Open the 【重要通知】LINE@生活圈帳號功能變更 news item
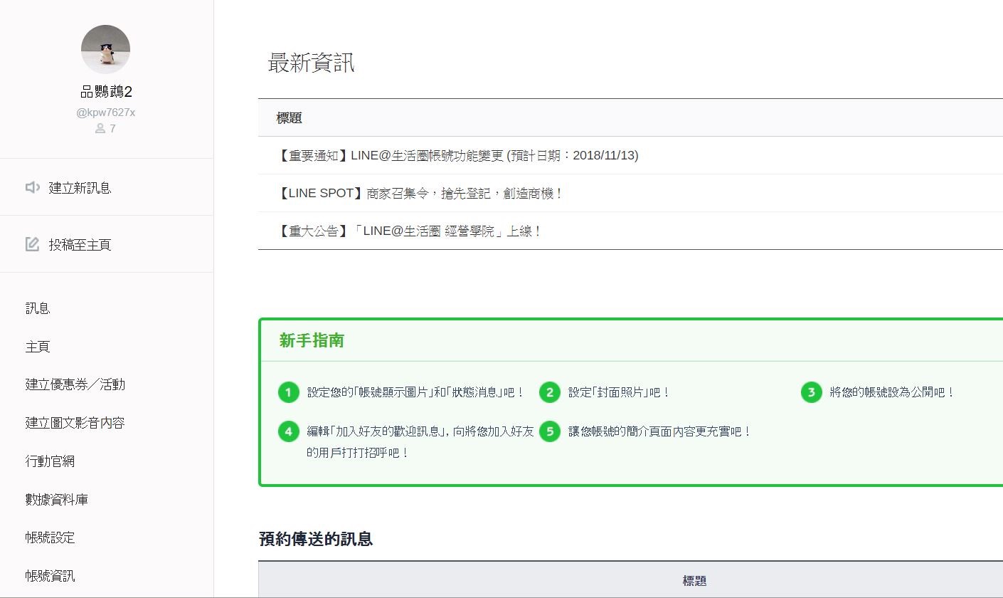 coord(457,155)
